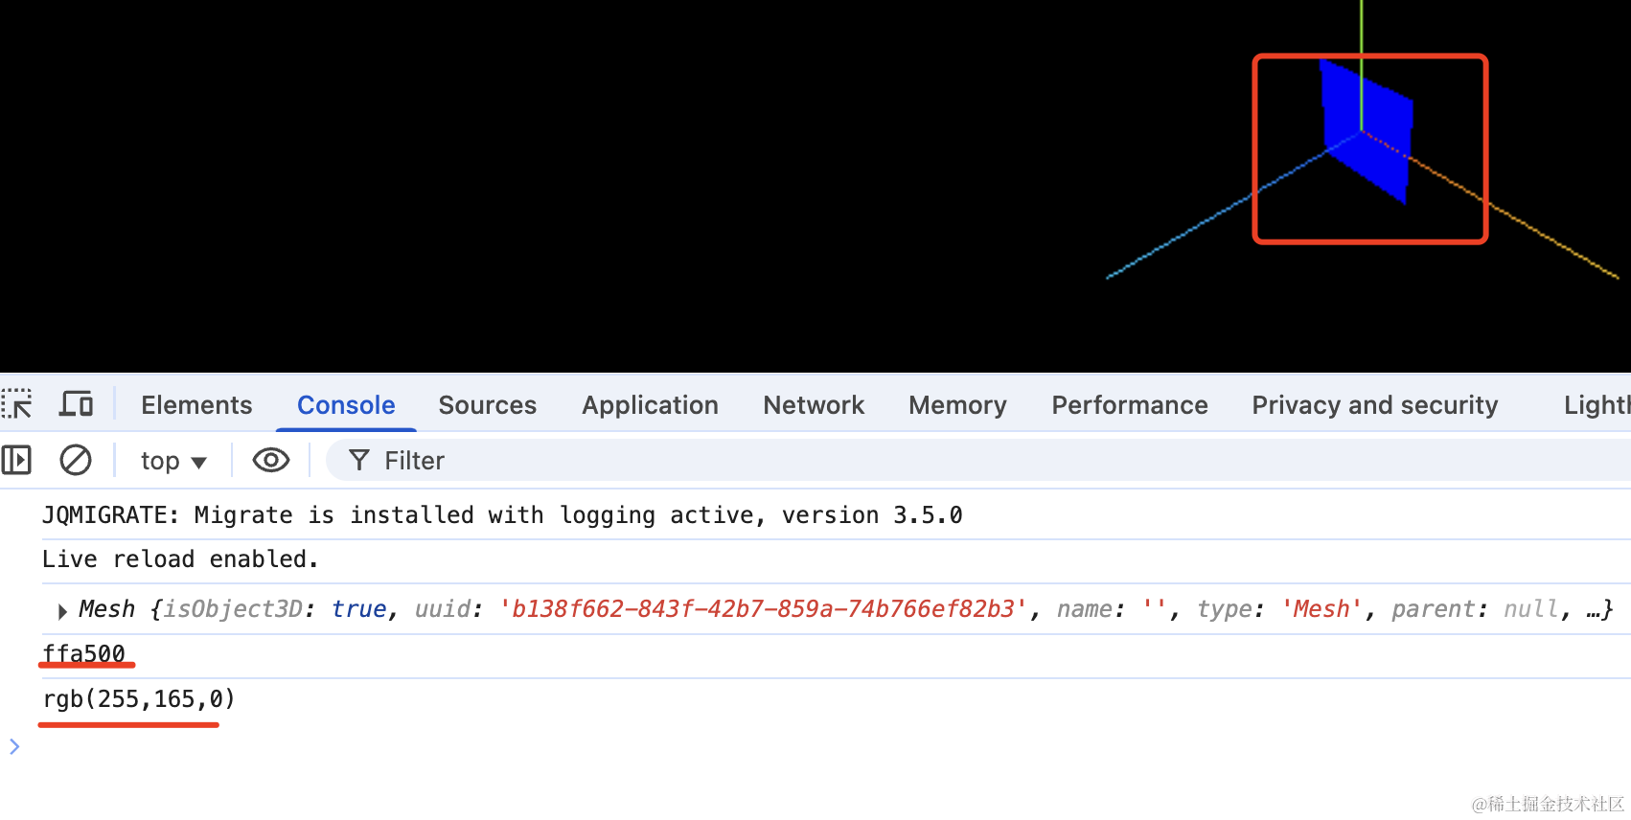Open the Network tab
The image size is (1631, 820).
tap(814, 405)
